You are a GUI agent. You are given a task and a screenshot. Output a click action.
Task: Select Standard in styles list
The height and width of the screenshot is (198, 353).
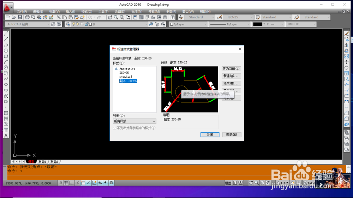tap(126, 77)
